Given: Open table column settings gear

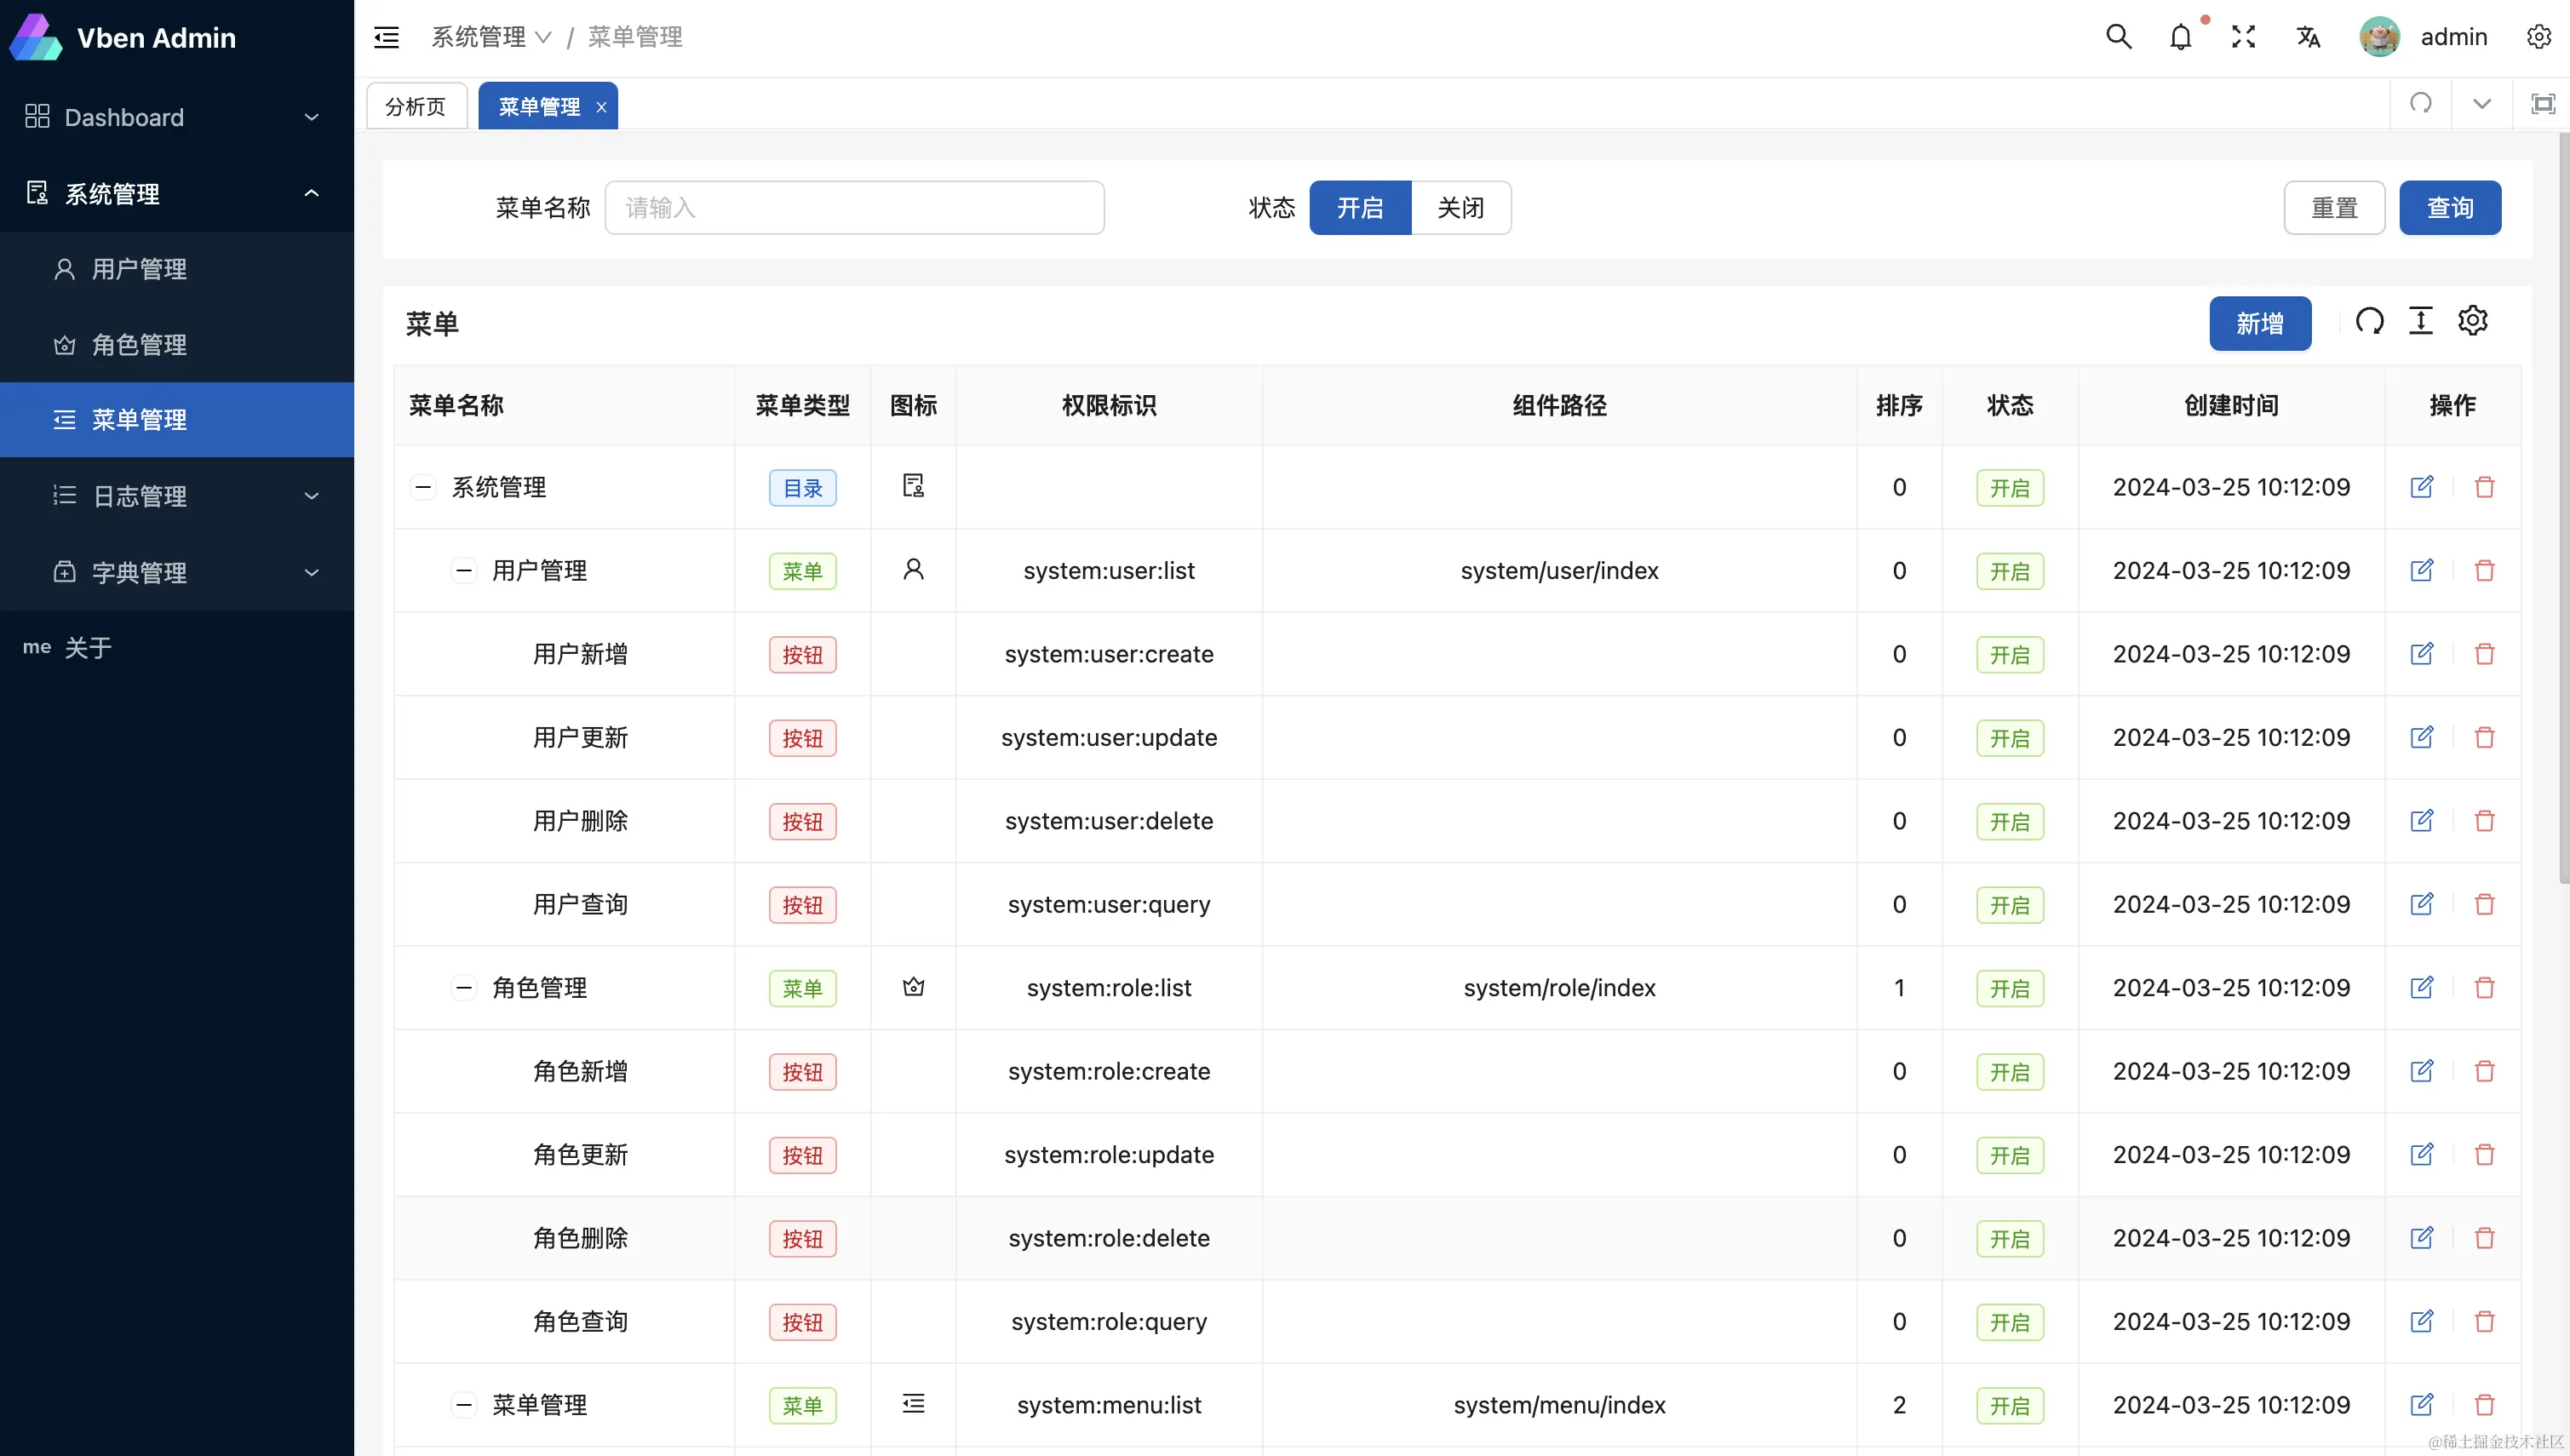Looking at the screenshot, I should pyautogui.click(x=2472, y=321).
